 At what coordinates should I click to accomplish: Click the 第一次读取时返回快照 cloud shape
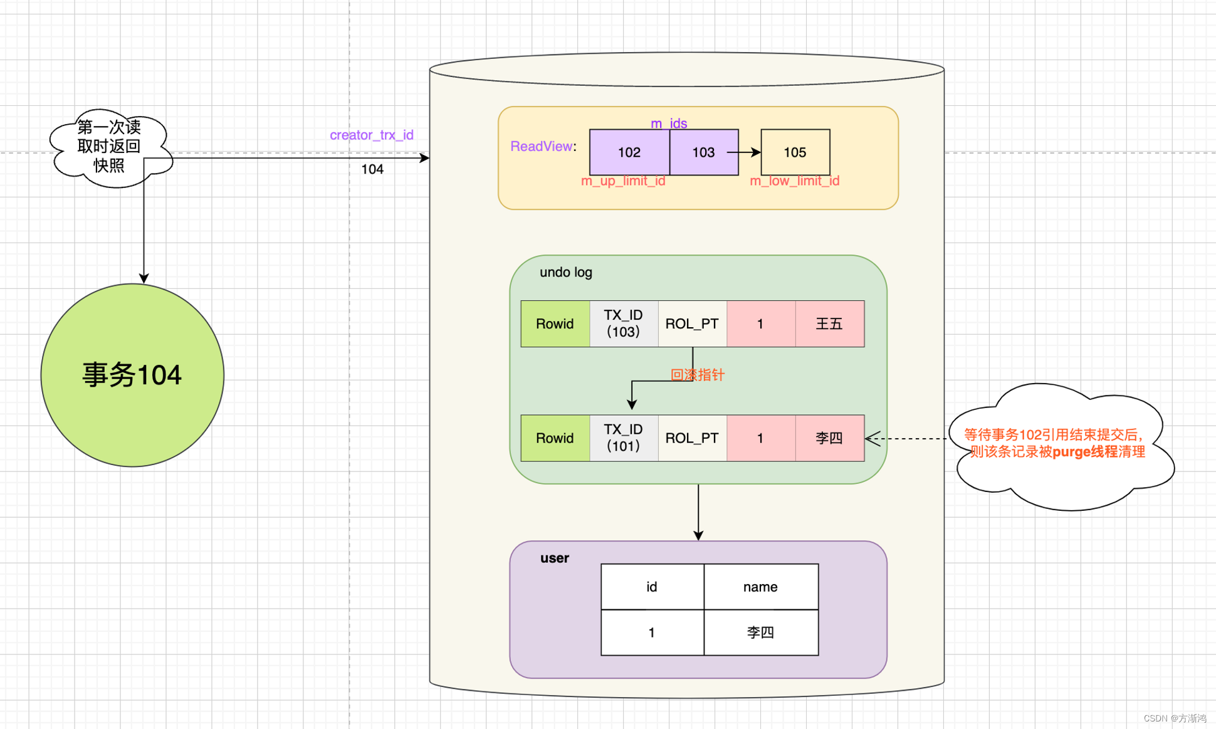tap(110, 147)
